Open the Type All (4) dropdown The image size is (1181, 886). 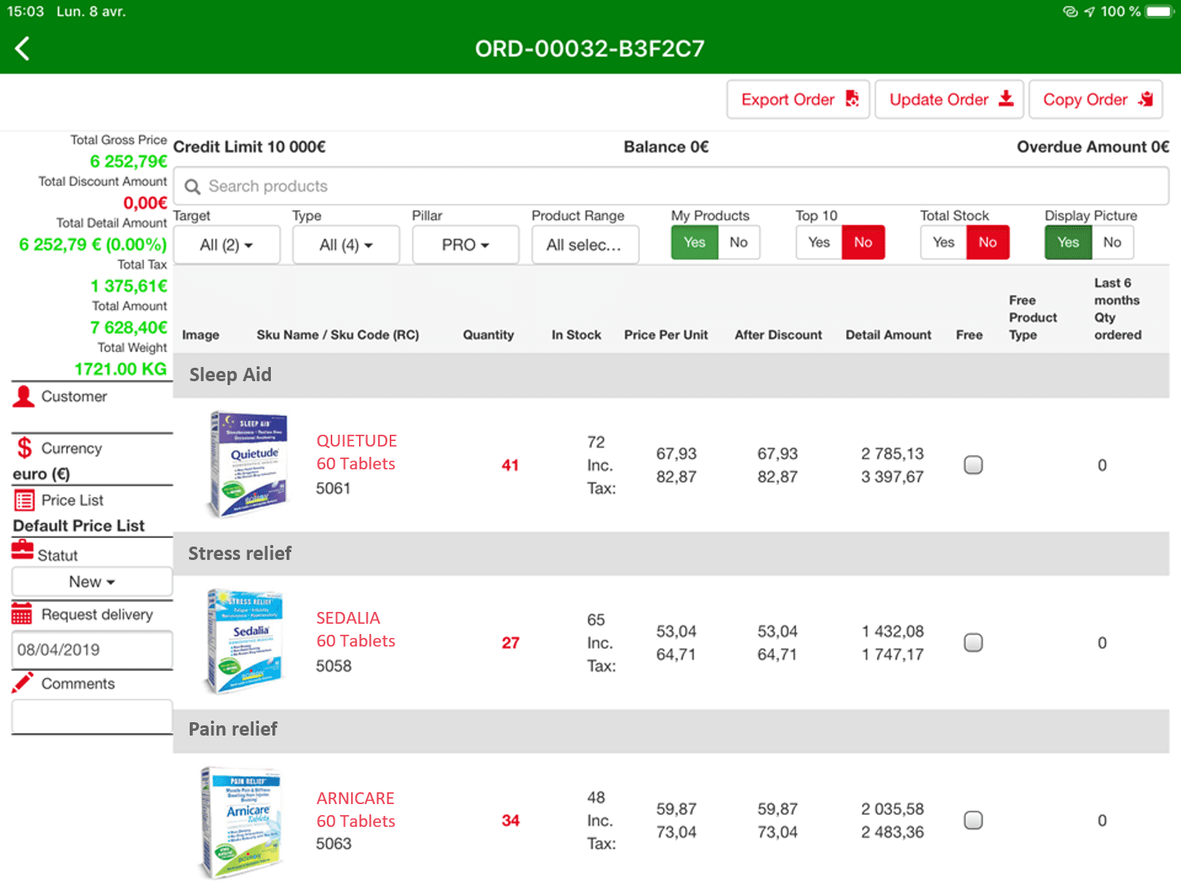pos(346,245)
